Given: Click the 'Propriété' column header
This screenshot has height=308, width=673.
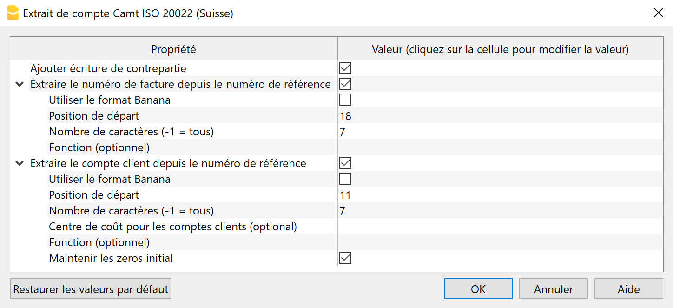Looking at the screenshot, I should tap(174, 49).
